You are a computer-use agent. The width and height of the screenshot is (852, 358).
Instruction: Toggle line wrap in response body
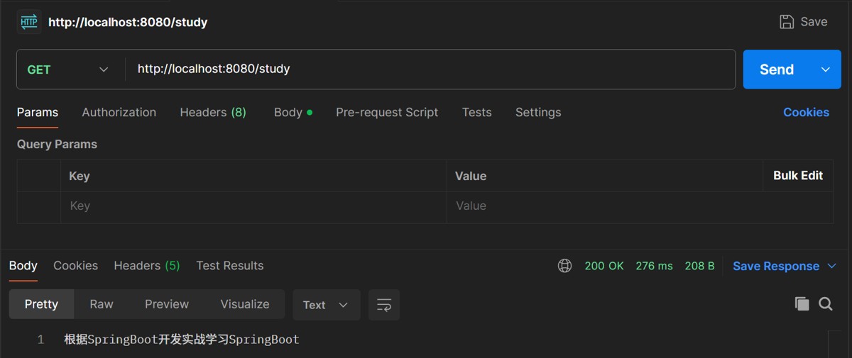[384, 305]
